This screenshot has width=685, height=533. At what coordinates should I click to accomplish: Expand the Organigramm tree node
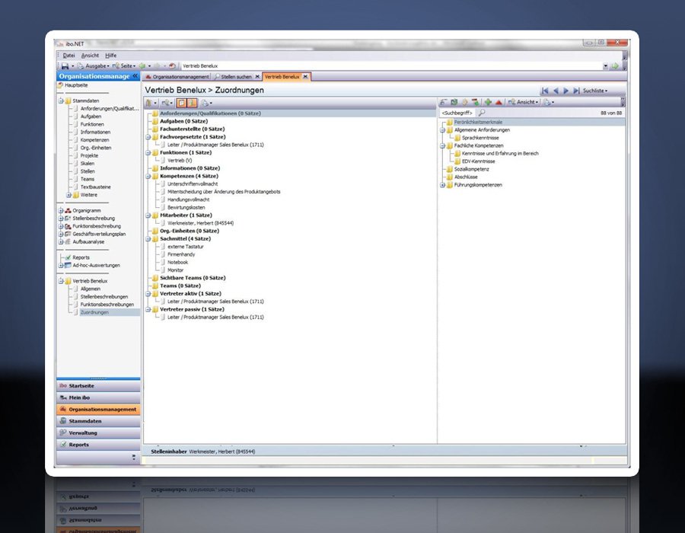[x=61, y=211]
